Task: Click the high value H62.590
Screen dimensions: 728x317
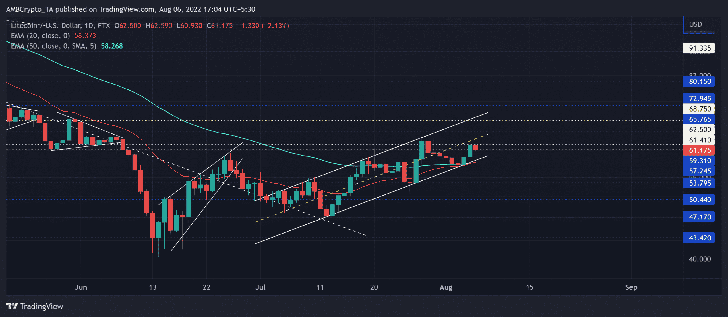Action: click(x=159, y=26)
